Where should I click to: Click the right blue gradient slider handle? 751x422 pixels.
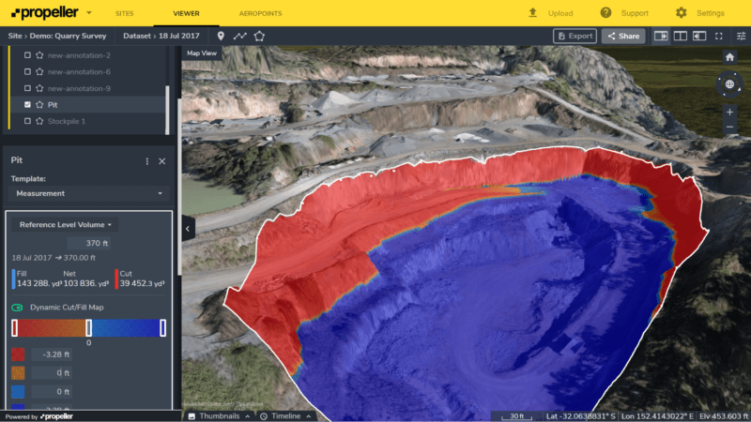[162, 327]
